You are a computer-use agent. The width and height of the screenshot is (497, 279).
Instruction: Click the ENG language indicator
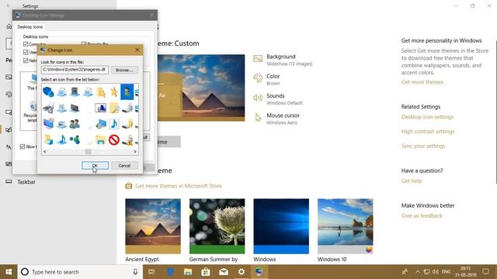pos(446,272)
